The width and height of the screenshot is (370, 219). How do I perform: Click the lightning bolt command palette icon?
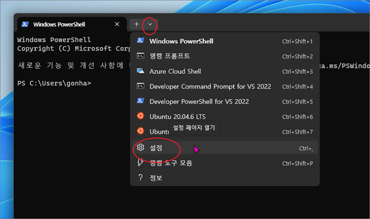[x=141, y=162]
